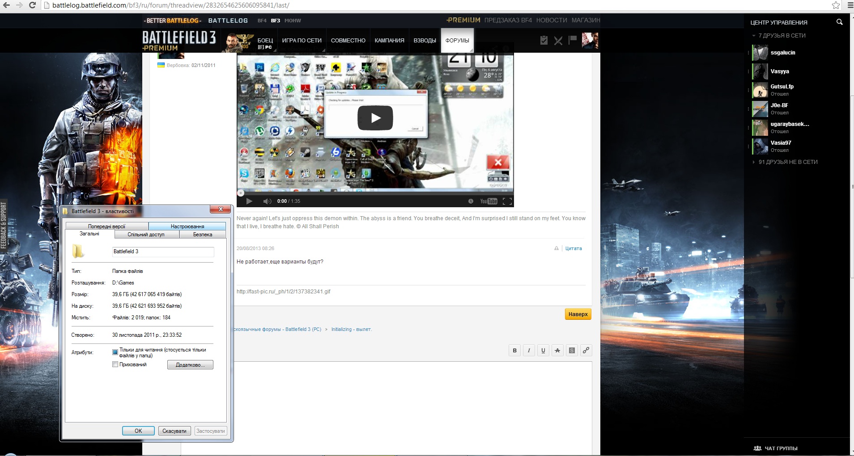
Task: Insert a spoiler with the S editor button
Action: [572, 351]
